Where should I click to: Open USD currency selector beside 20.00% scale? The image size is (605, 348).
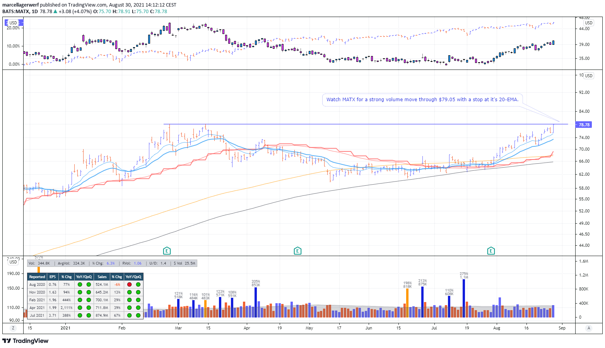[13, 23]
